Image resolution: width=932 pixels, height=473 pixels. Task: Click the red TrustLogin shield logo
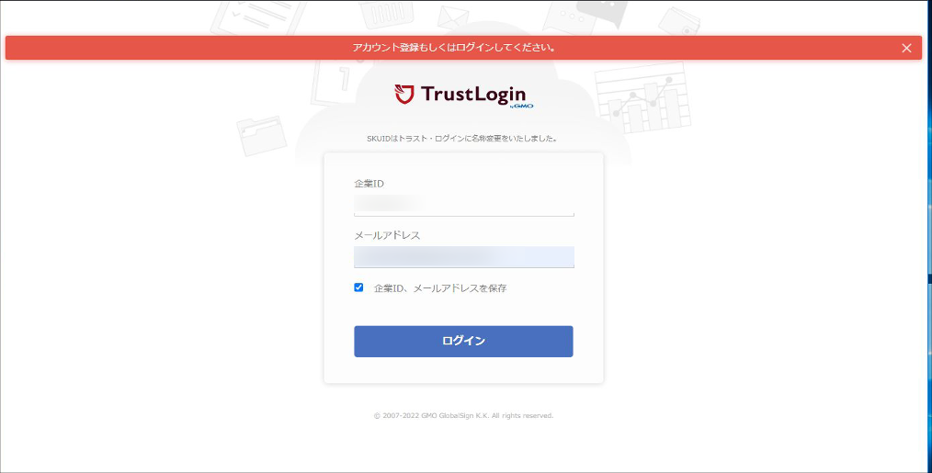pos(404,94)
